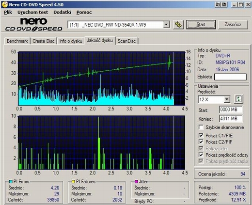Click the drive options icon beside Start
Screen dimensions: 252x205
pyautogui.click(x=178, y=25)
